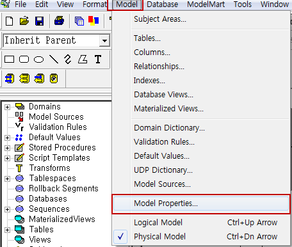Choose Materialized Views... menu entry
Image resolution: width=292 pixels, height=247 pixels.
[x=200, y=109]
